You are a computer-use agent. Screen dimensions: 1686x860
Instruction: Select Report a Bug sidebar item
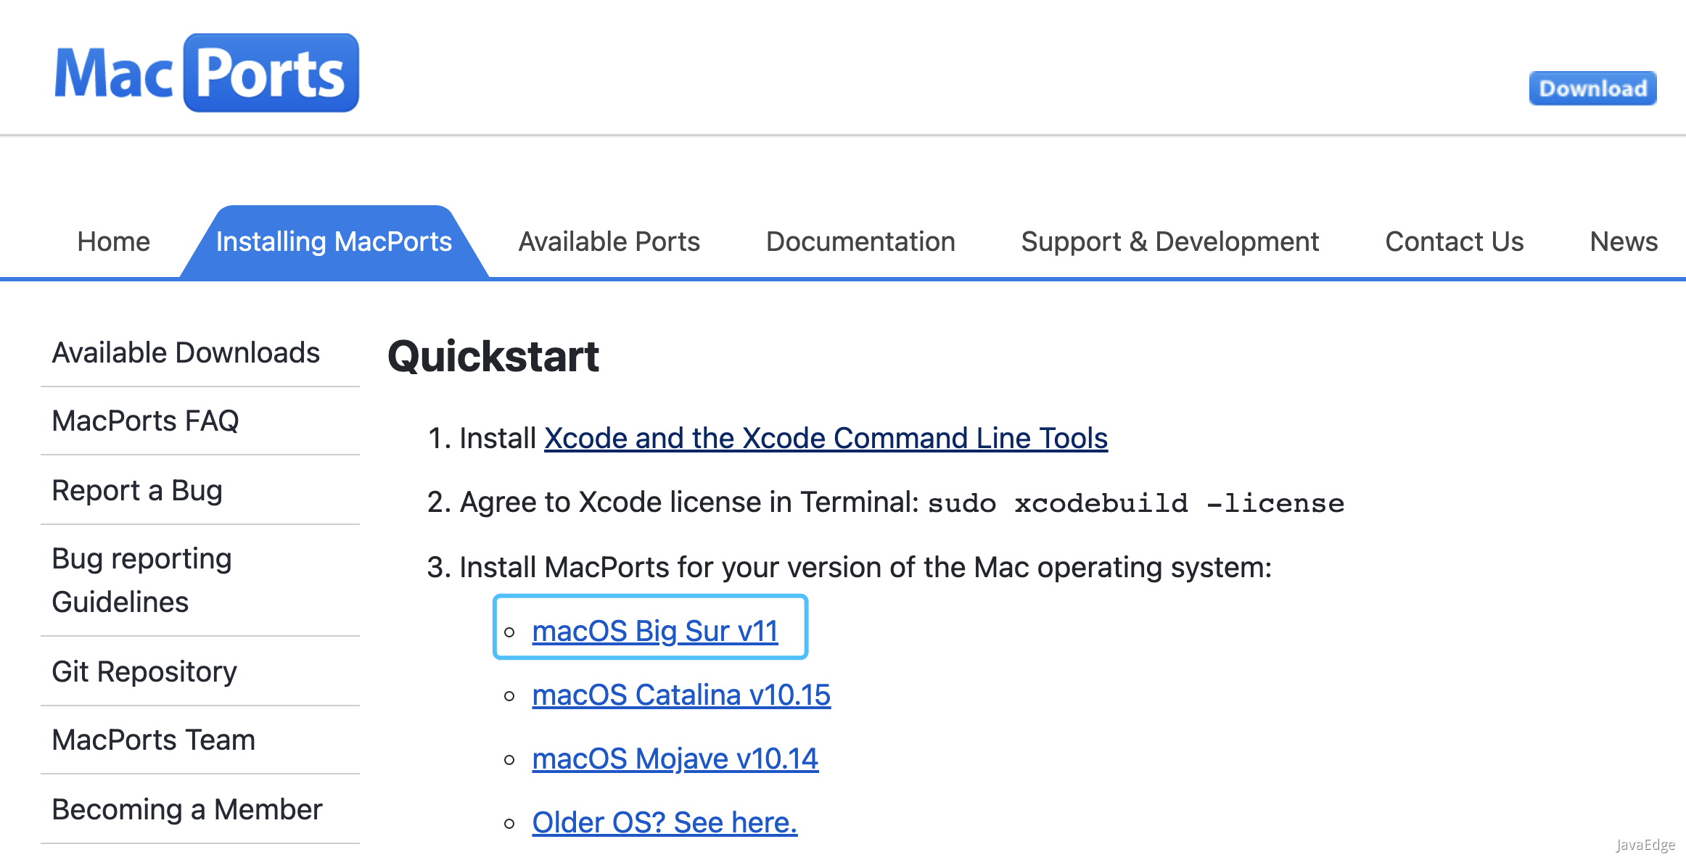click(x=137, y=491)
